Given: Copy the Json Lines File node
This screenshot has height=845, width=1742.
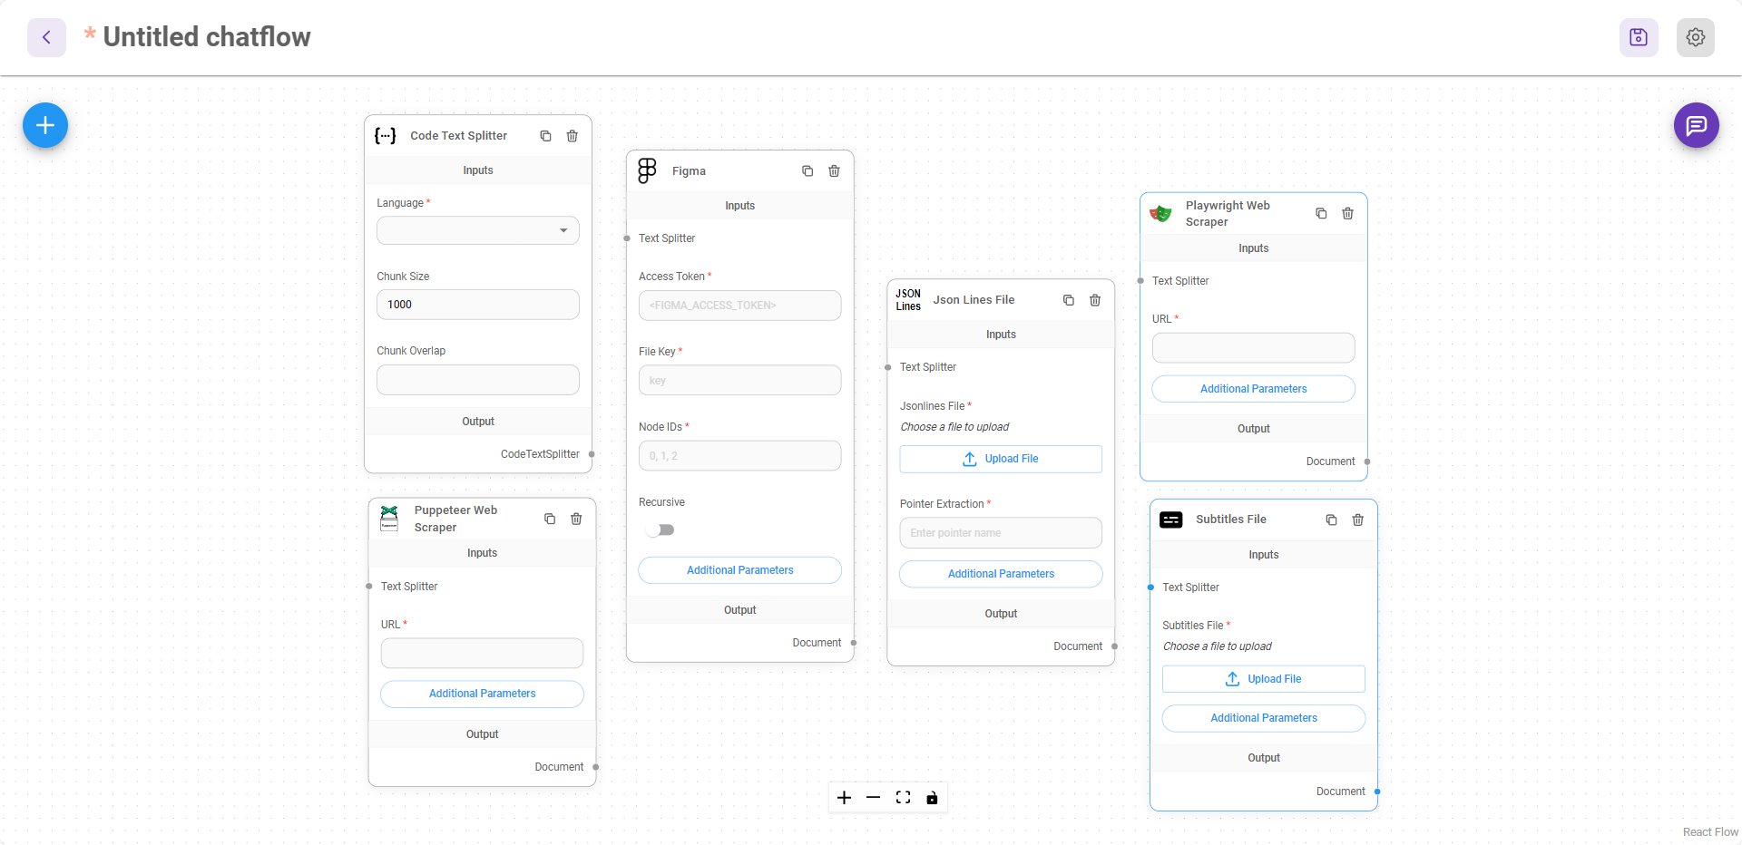Looking at the screenshot, I should (1068, 299).
